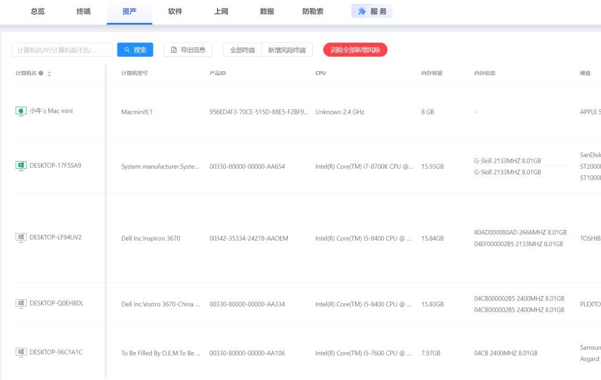Select the 上网 tab

(x=221, y=11)
